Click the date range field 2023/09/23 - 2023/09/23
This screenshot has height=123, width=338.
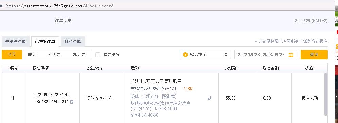click(266, 55)
